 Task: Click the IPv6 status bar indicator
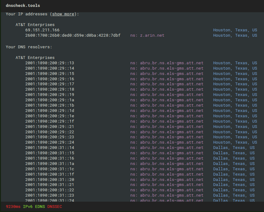click(x=28, y=207)
